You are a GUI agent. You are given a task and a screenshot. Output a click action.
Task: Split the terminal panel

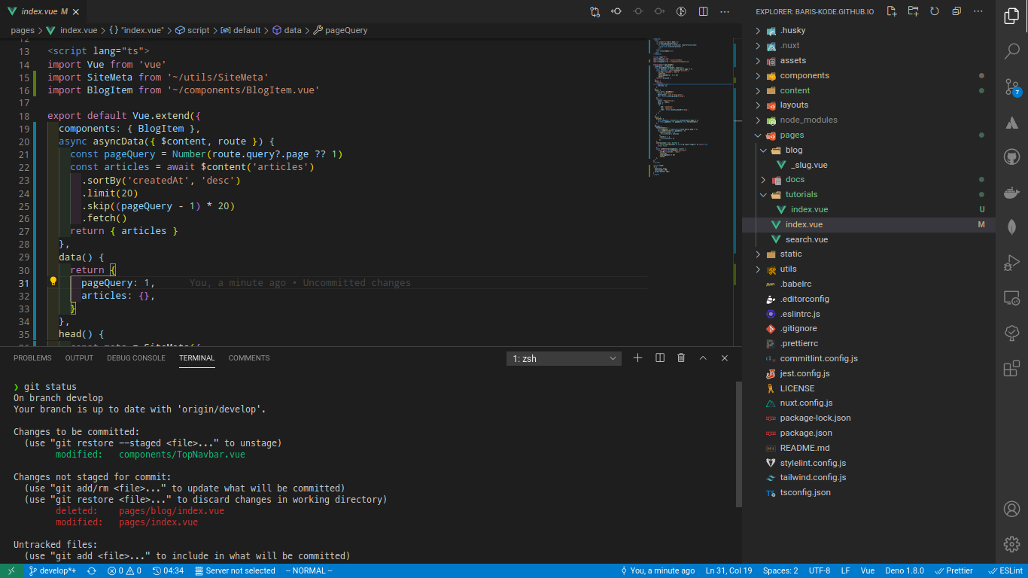(660, 358)
